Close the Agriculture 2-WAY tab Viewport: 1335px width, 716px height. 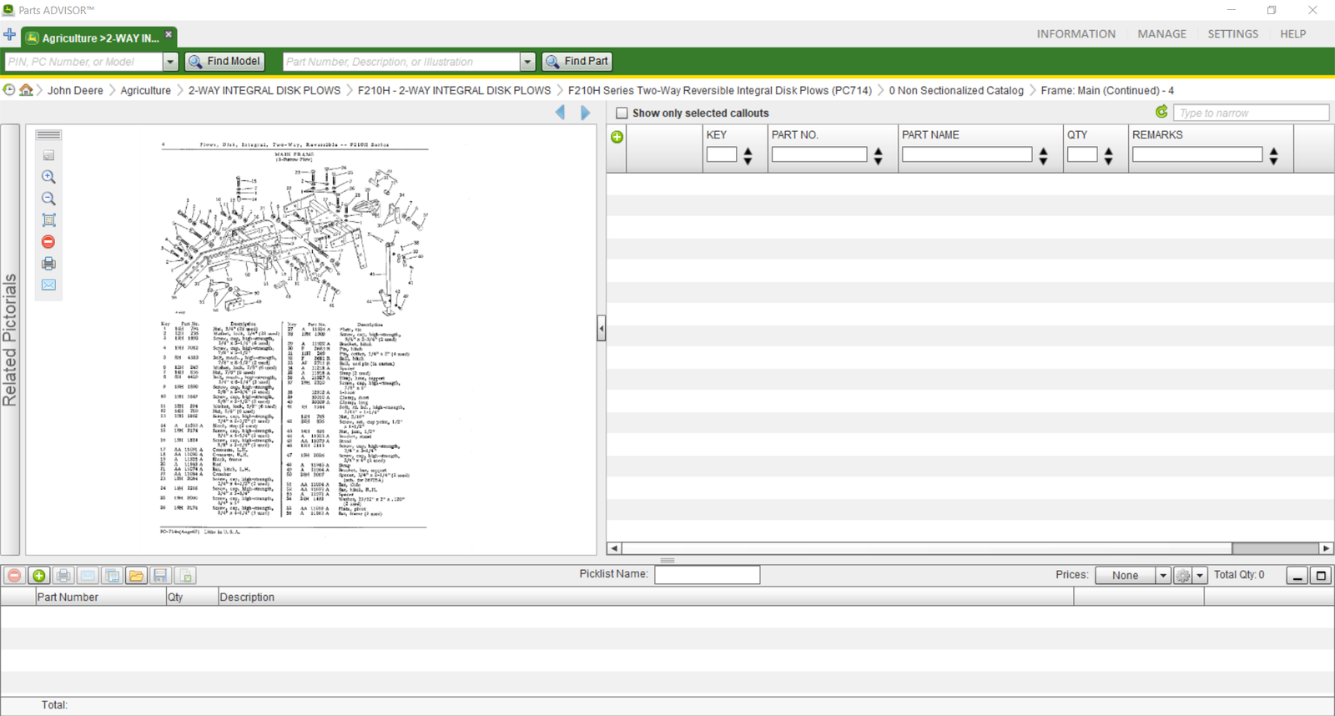pos(169,34)
